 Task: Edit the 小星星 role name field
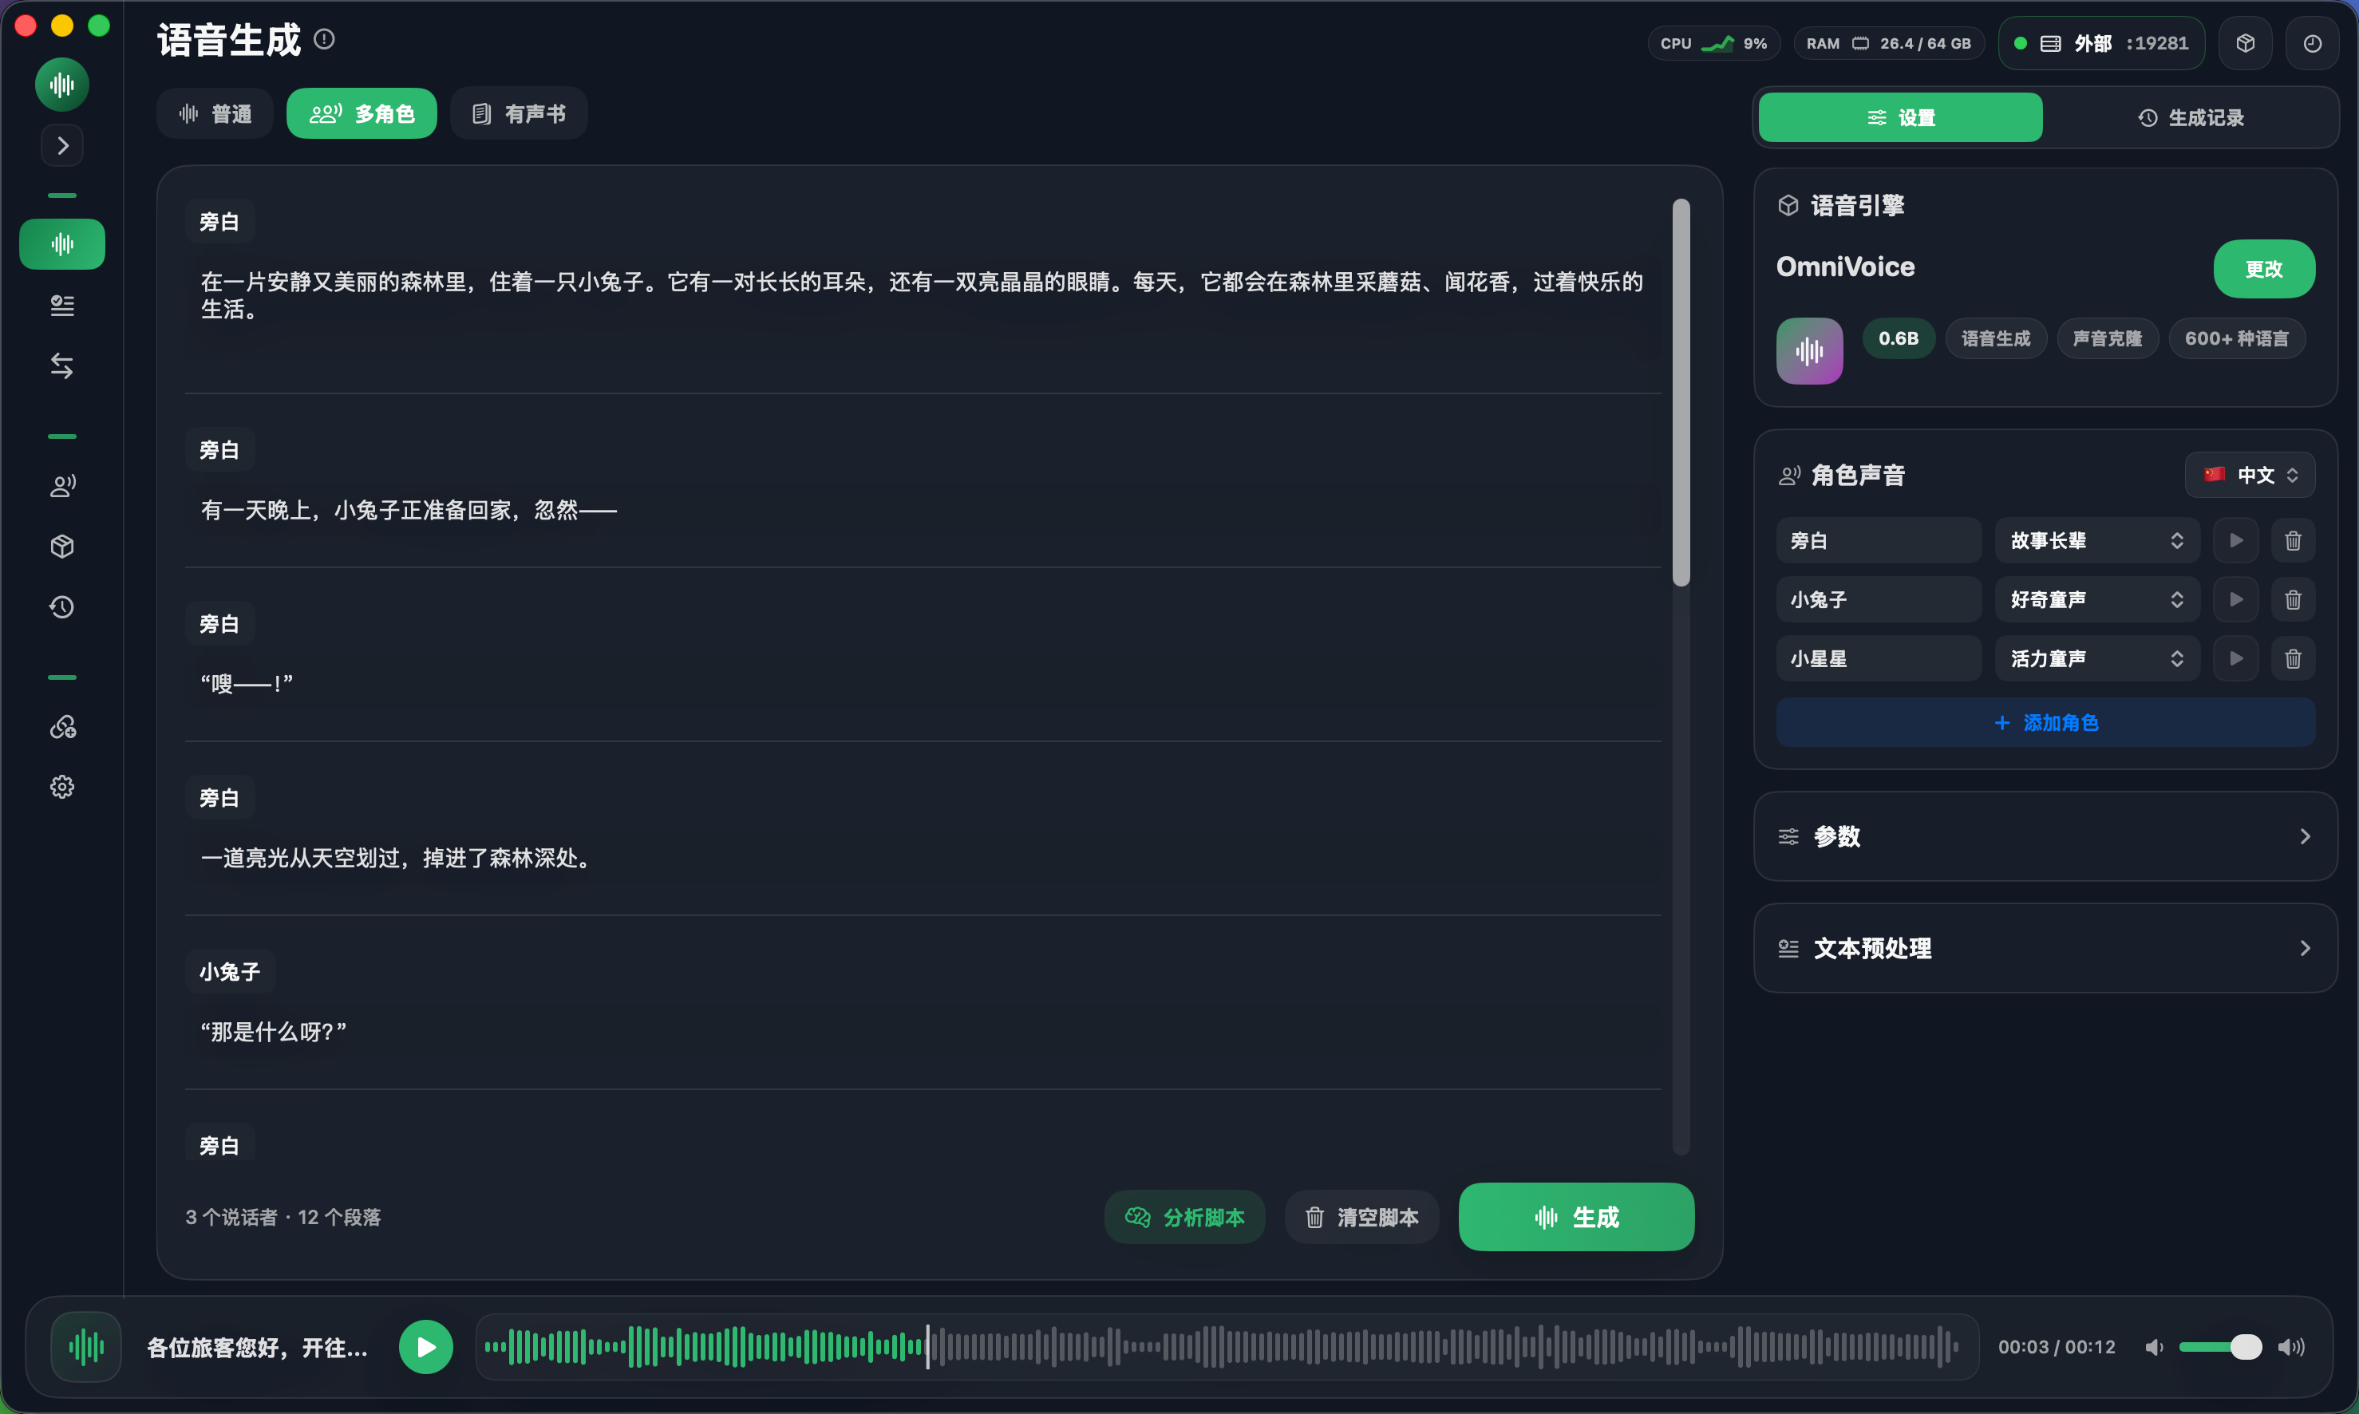pyautogui.click(x=1879, y=659)
